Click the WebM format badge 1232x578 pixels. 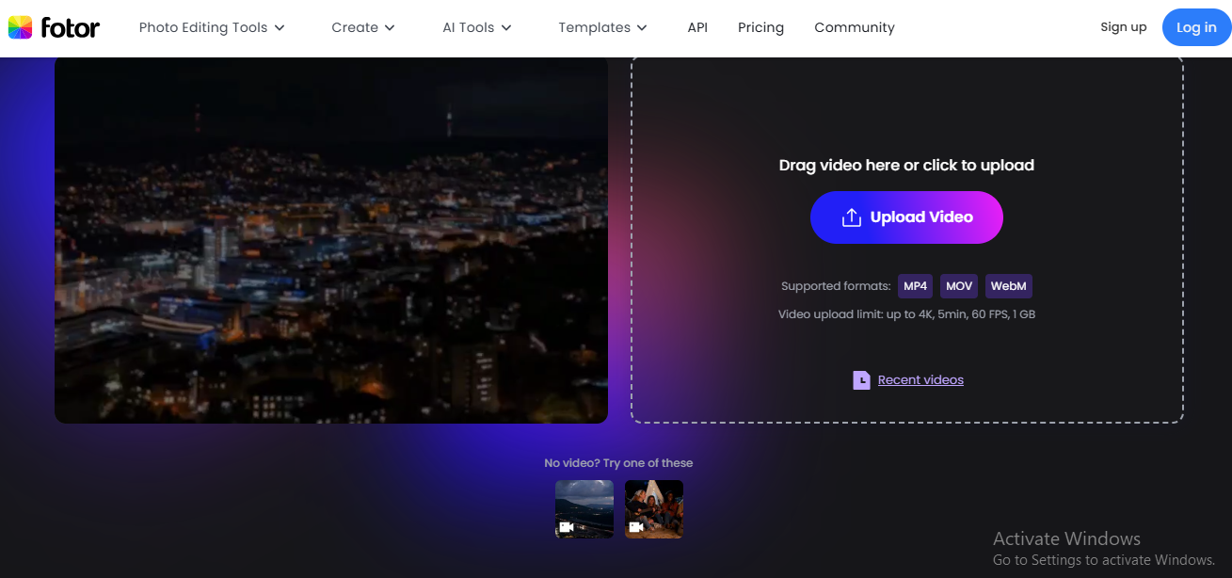(x=1009, y=286)
